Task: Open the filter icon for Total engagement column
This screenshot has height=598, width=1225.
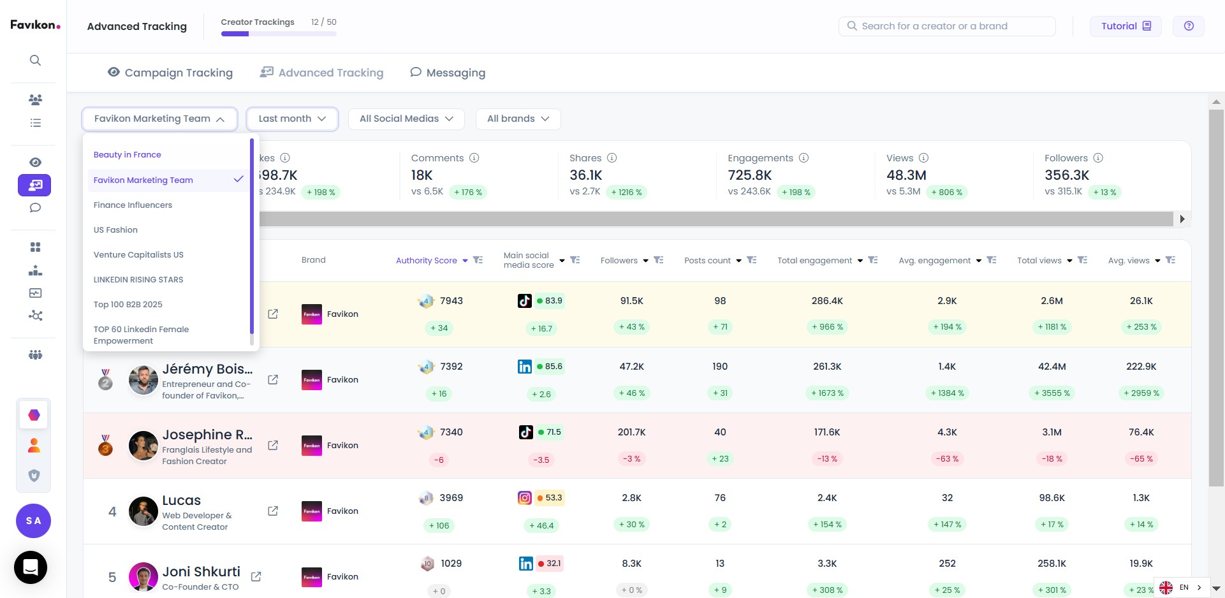Action: (x=873, y=260)
